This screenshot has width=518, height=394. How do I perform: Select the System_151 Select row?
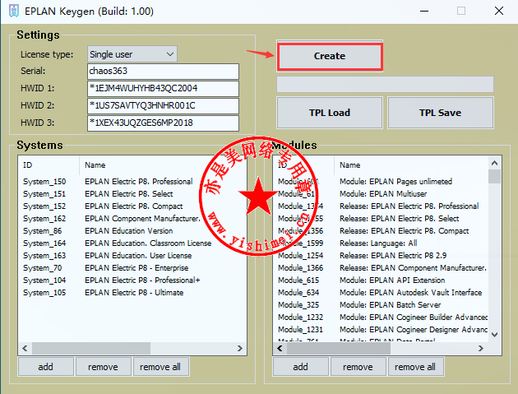132,193
